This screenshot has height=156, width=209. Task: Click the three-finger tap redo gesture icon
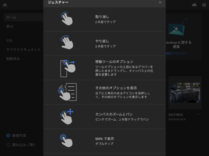[x=67, y=42]
